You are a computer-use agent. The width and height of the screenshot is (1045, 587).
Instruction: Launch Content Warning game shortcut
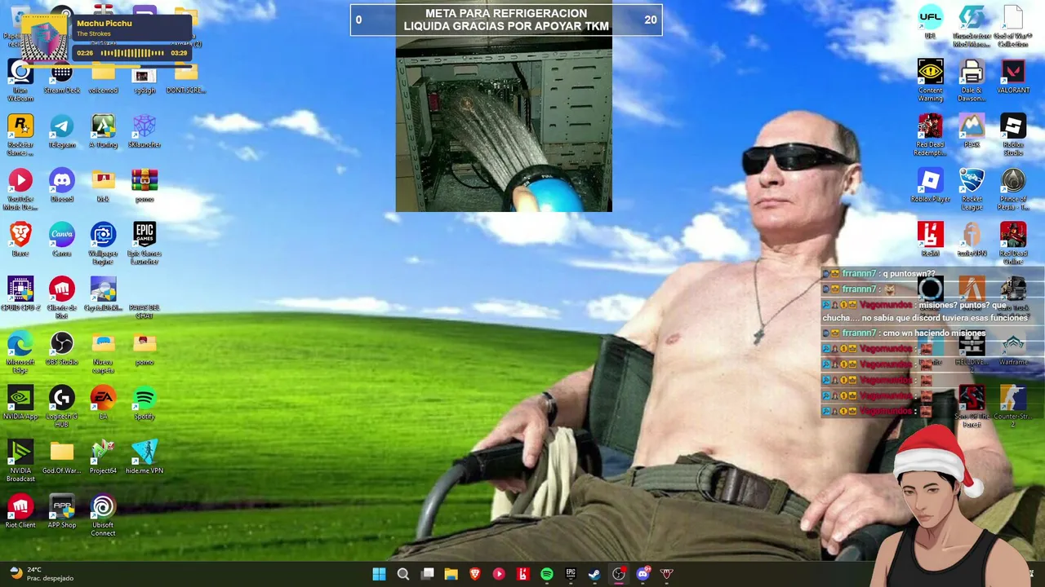point(930,82)
